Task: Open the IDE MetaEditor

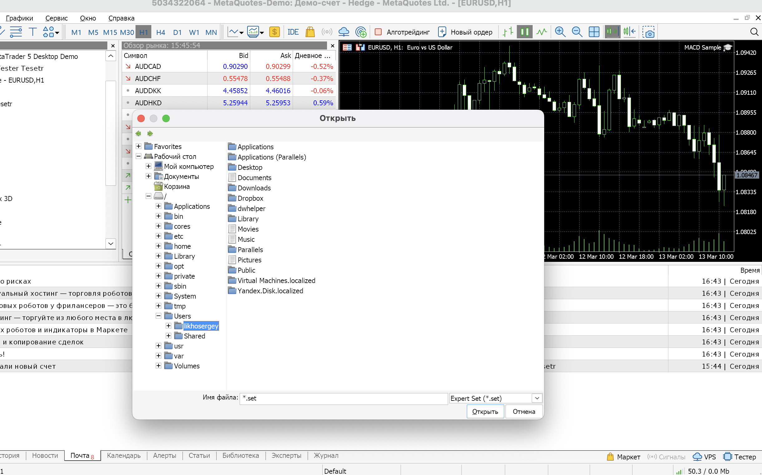Action: [293, 32]
